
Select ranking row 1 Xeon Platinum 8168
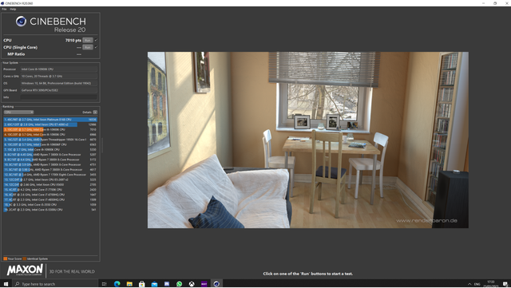click(50, 120)
